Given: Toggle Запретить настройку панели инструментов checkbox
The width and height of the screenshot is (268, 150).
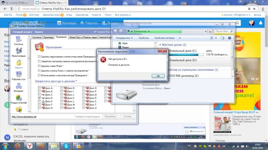Looking at the screenshot, I should point(39,61).
